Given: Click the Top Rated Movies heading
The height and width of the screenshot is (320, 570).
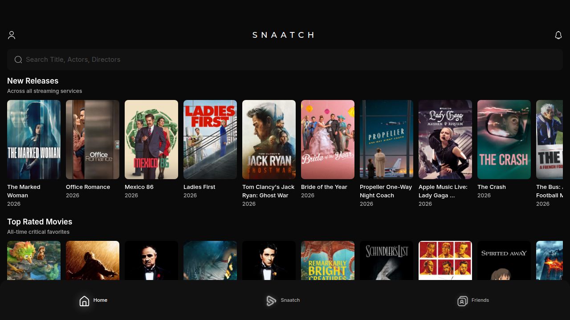Looking at the screenshot, I should (40, 222).
